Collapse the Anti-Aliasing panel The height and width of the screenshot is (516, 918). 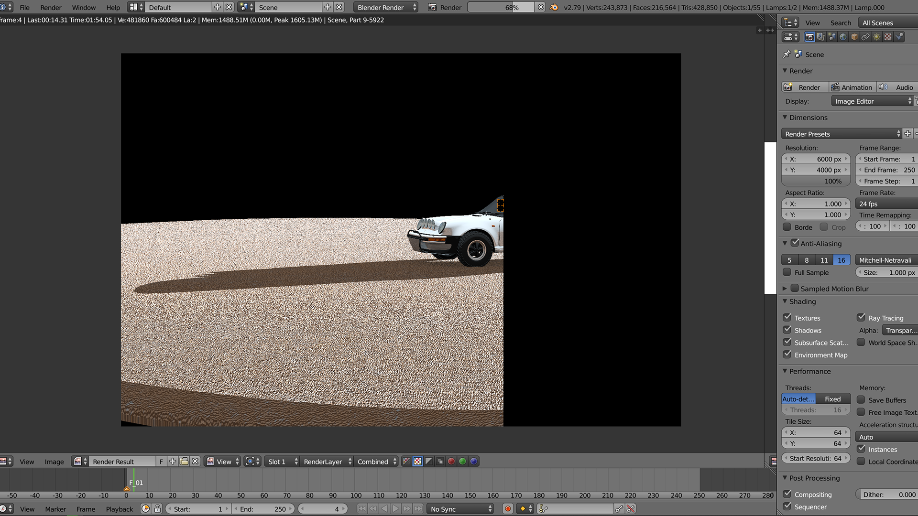coord(785,244)
